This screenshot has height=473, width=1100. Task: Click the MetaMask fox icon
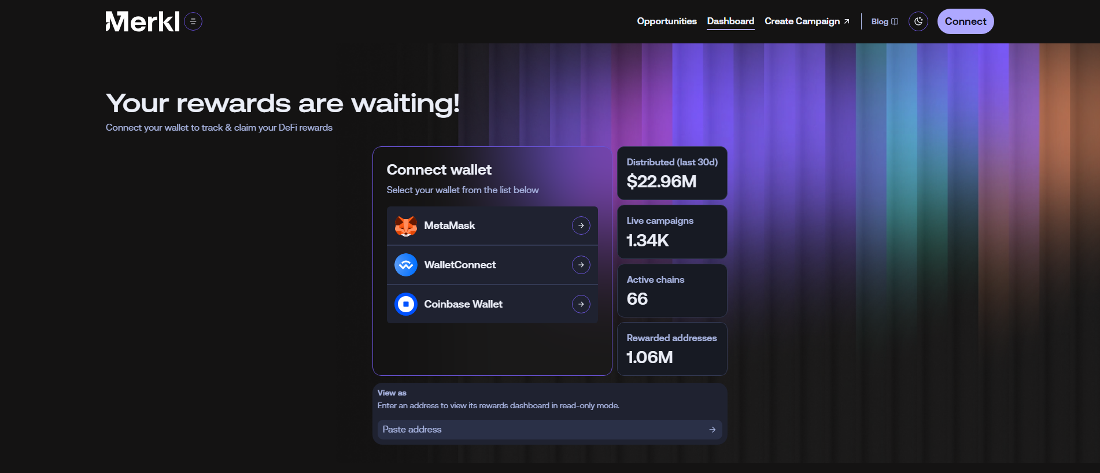(x=406, y=226)
